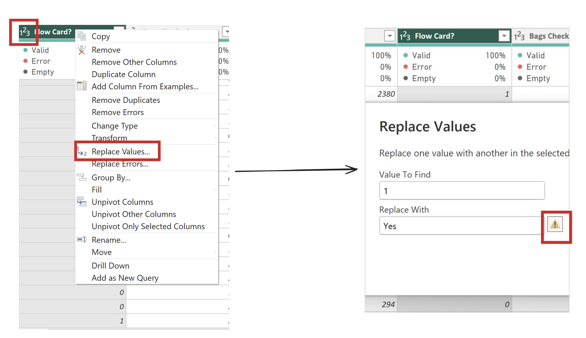Viewport: 586px width, 338px height.
Task: Click the Remove column red X icon
Action: pos(82,50)
